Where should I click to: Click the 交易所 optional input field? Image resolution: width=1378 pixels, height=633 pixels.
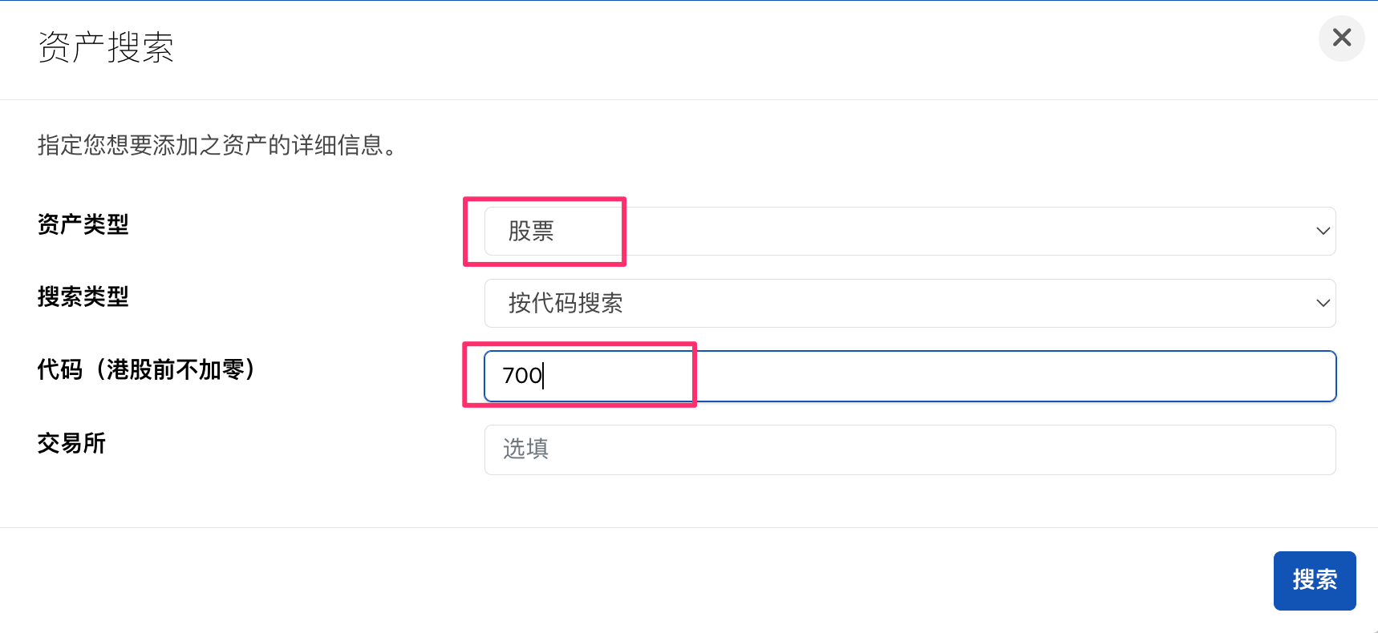coord(910,450)
